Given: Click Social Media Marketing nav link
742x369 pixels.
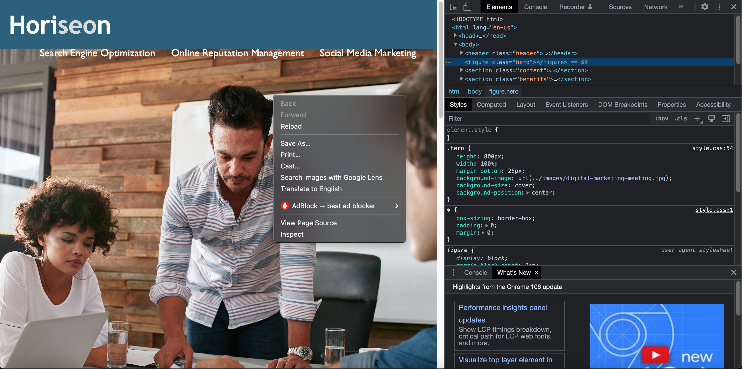Looking at the screenshot, I should point(368,53).
